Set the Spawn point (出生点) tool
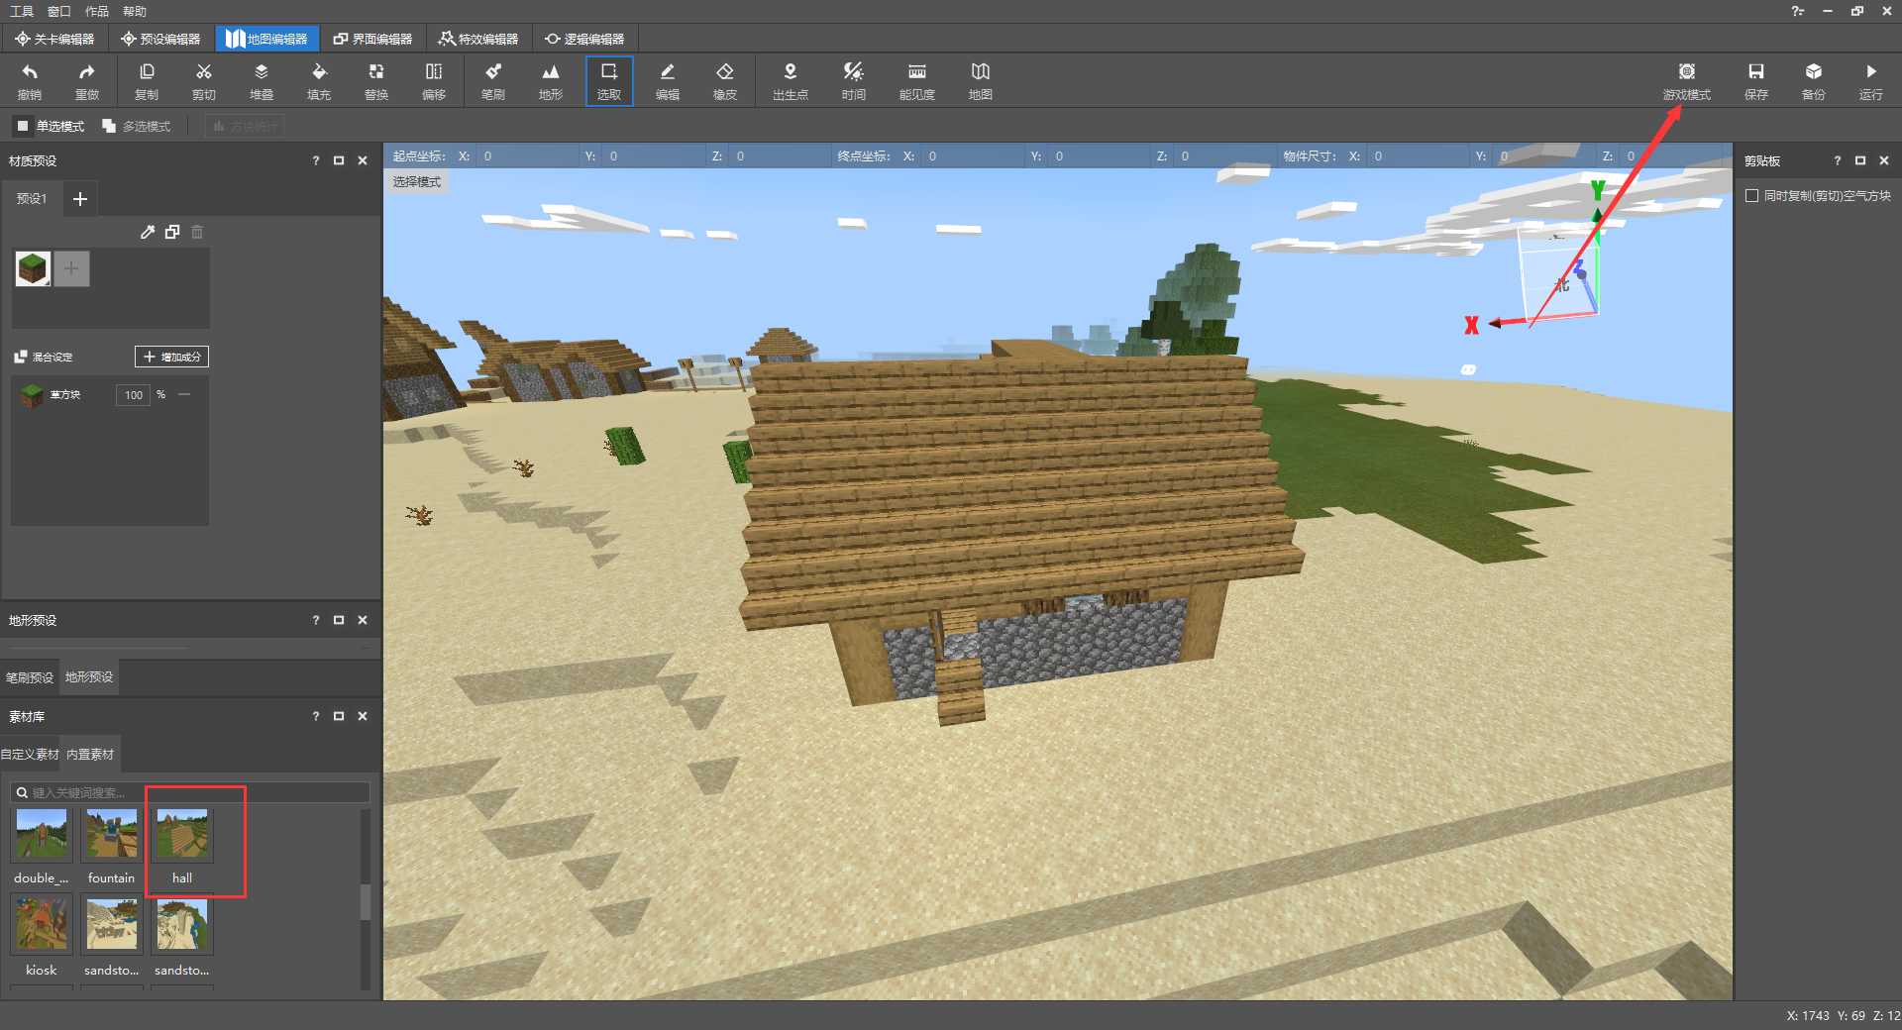Viewport: 1902px width, 1030px height. [791, 80]
